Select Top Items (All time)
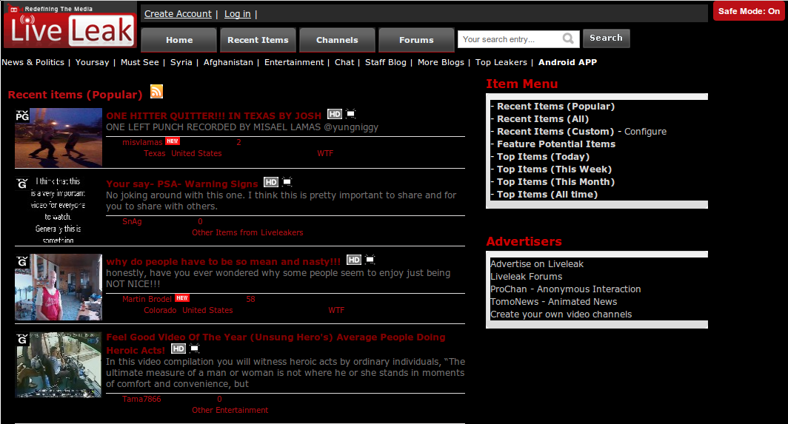788x424 pixels. (547, 194)
